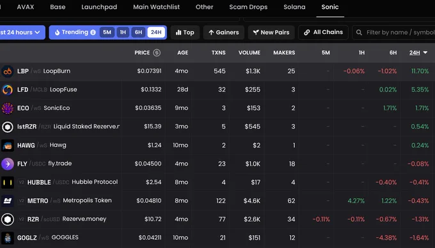435x248 pixels.
Task: Toggle the price dollar currency icon
Action: 157,52
